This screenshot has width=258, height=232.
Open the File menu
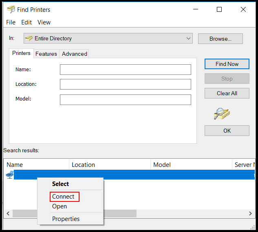click(11, 22)
